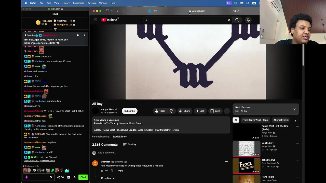Click the YouTube search magnifier button
The image size is (326, 183).
coord(237,20)
